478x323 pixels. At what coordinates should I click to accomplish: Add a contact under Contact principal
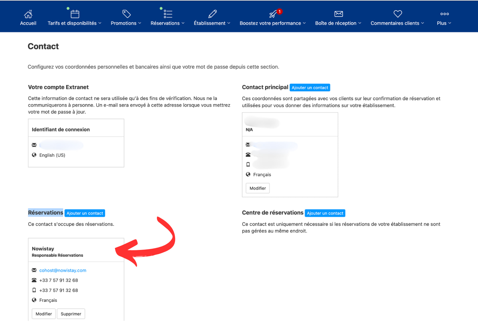click(x=310, y=88)
